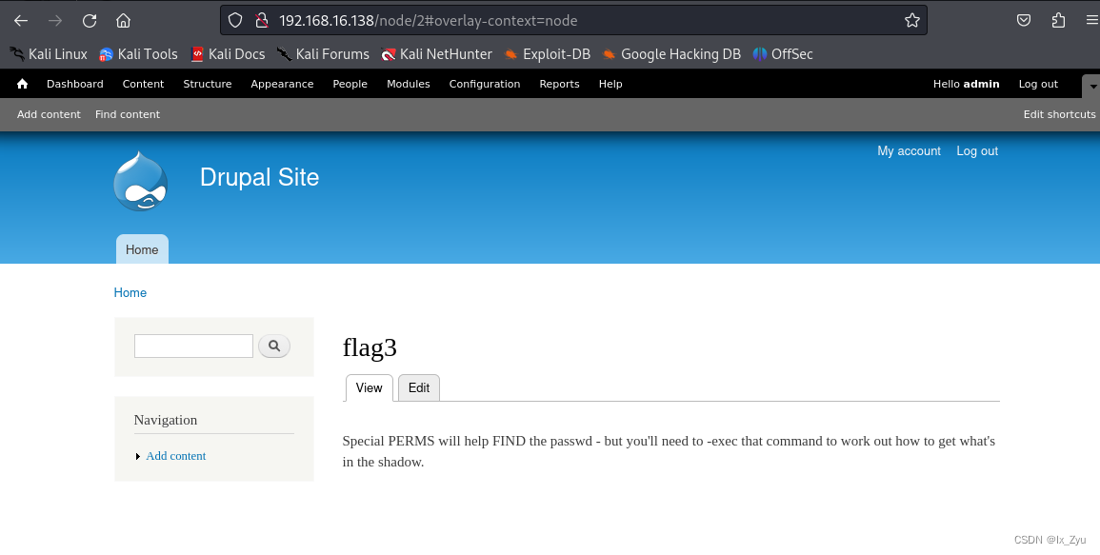Click the browser forward arrow

[54, 20]
